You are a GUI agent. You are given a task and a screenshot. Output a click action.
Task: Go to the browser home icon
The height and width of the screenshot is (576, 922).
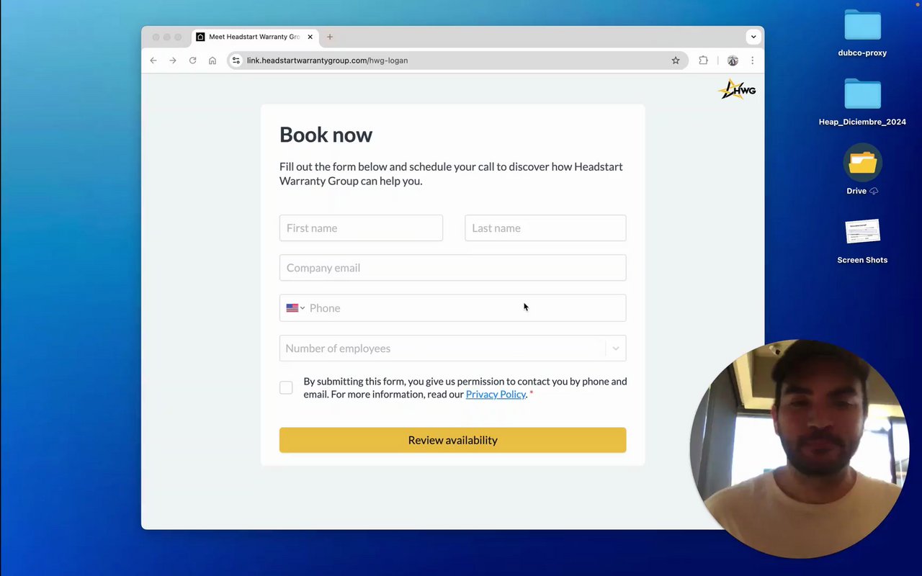[x=212, y=60]
